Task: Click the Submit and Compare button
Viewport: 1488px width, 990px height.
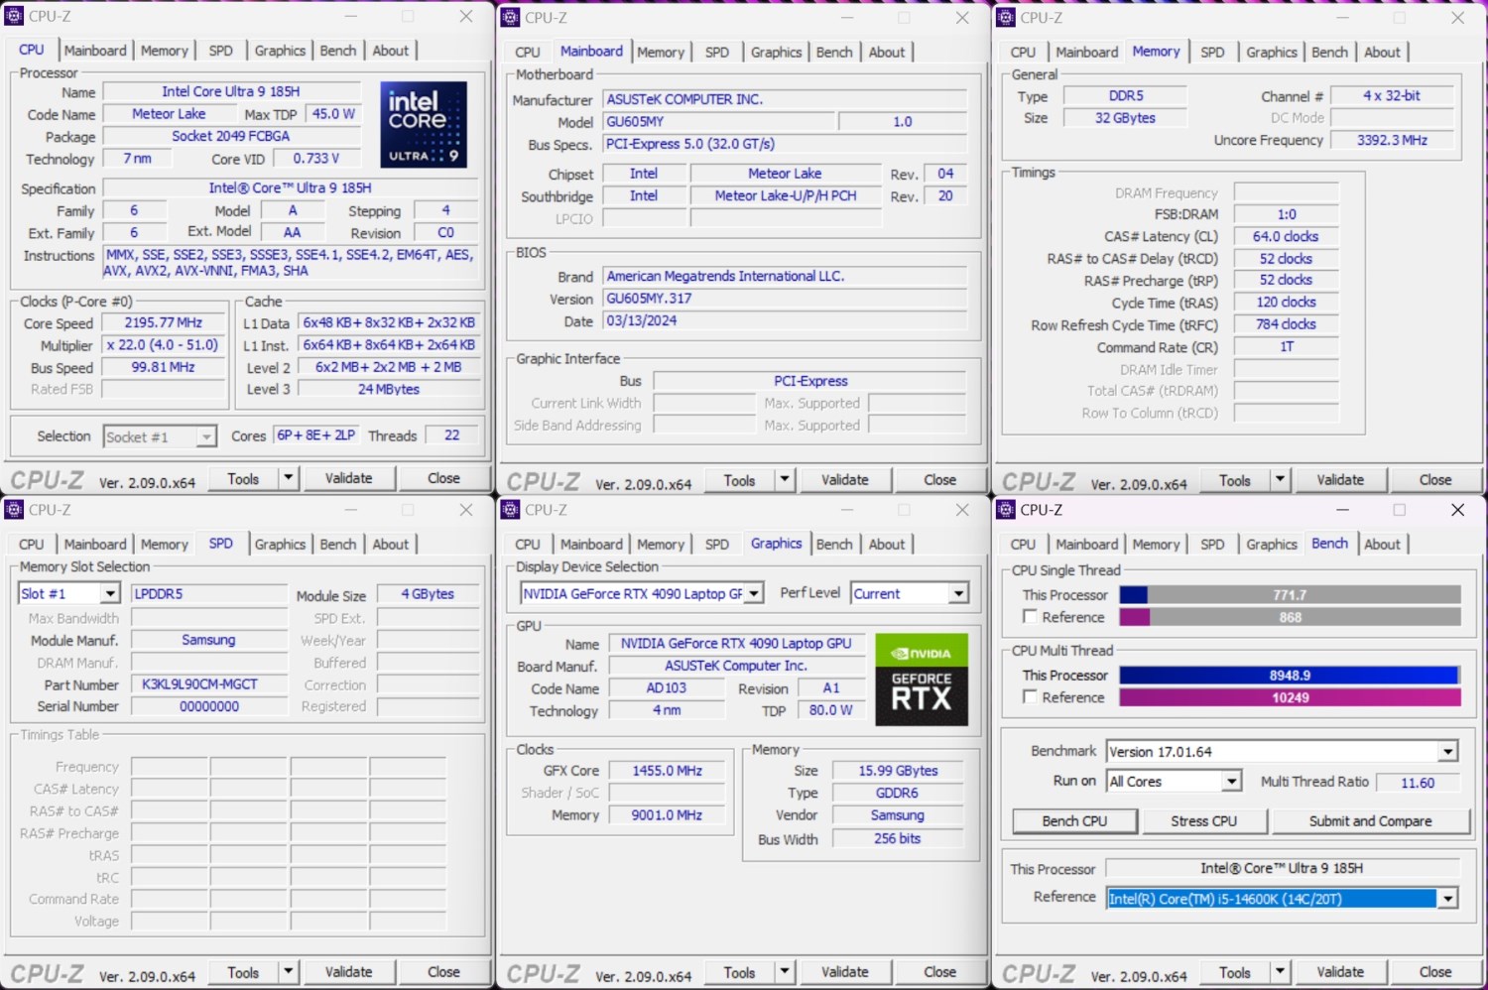Action: click(x=1370, y=821)
